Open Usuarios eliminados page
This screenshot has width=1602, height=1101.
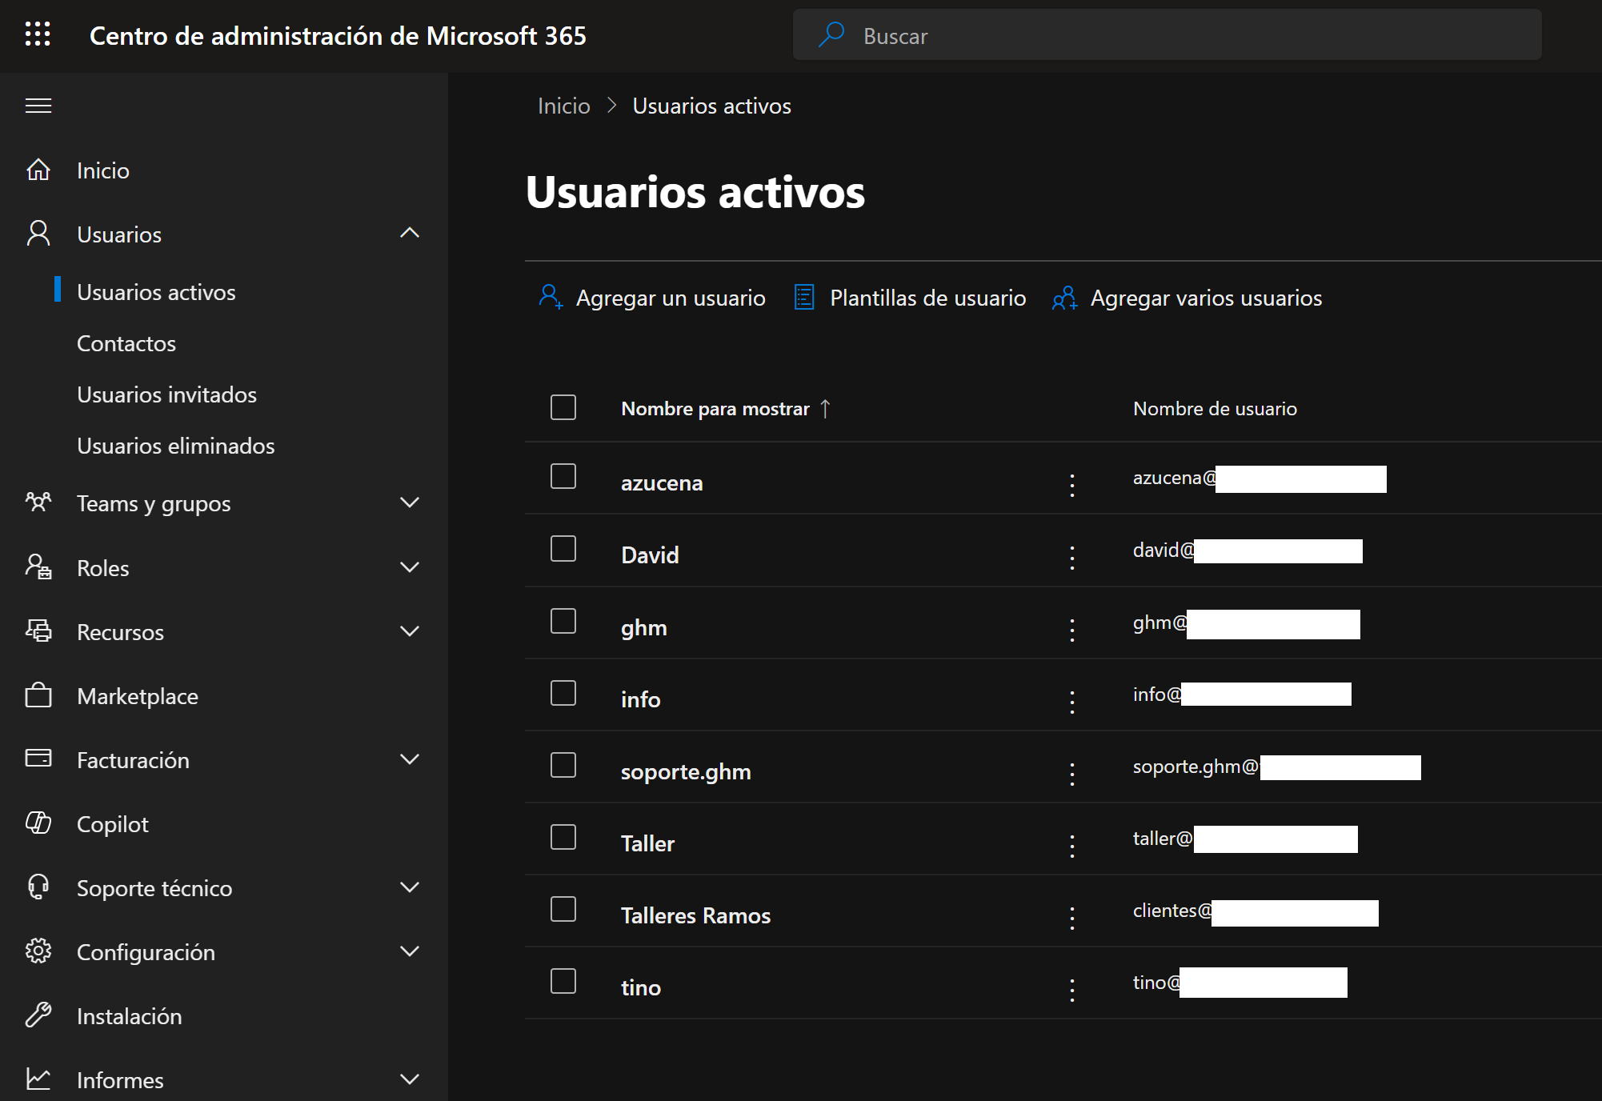pos(175,446)
